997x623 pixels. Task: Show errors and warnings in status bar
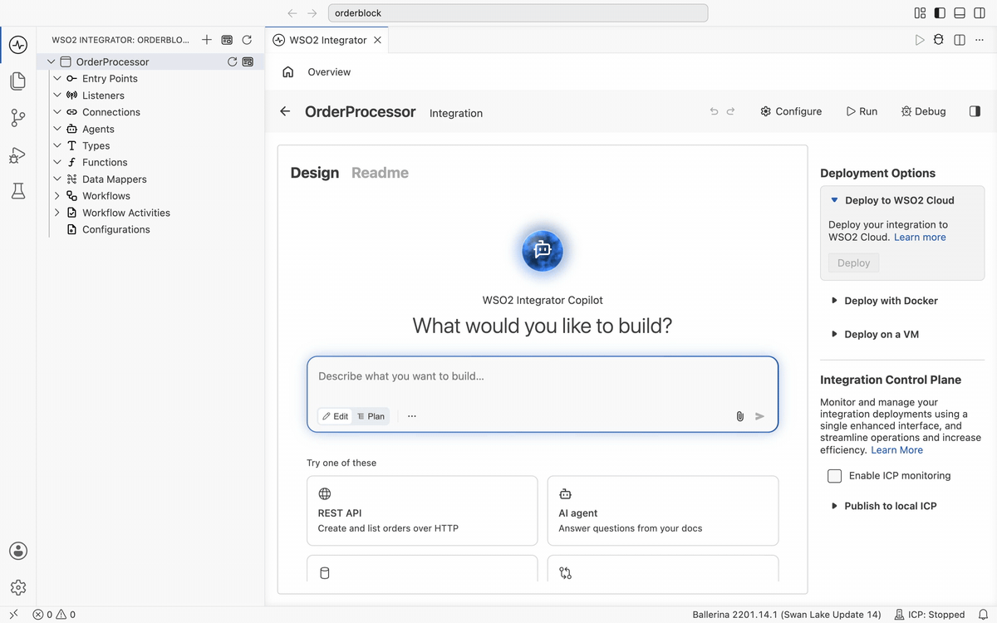[x=54, y=615]
